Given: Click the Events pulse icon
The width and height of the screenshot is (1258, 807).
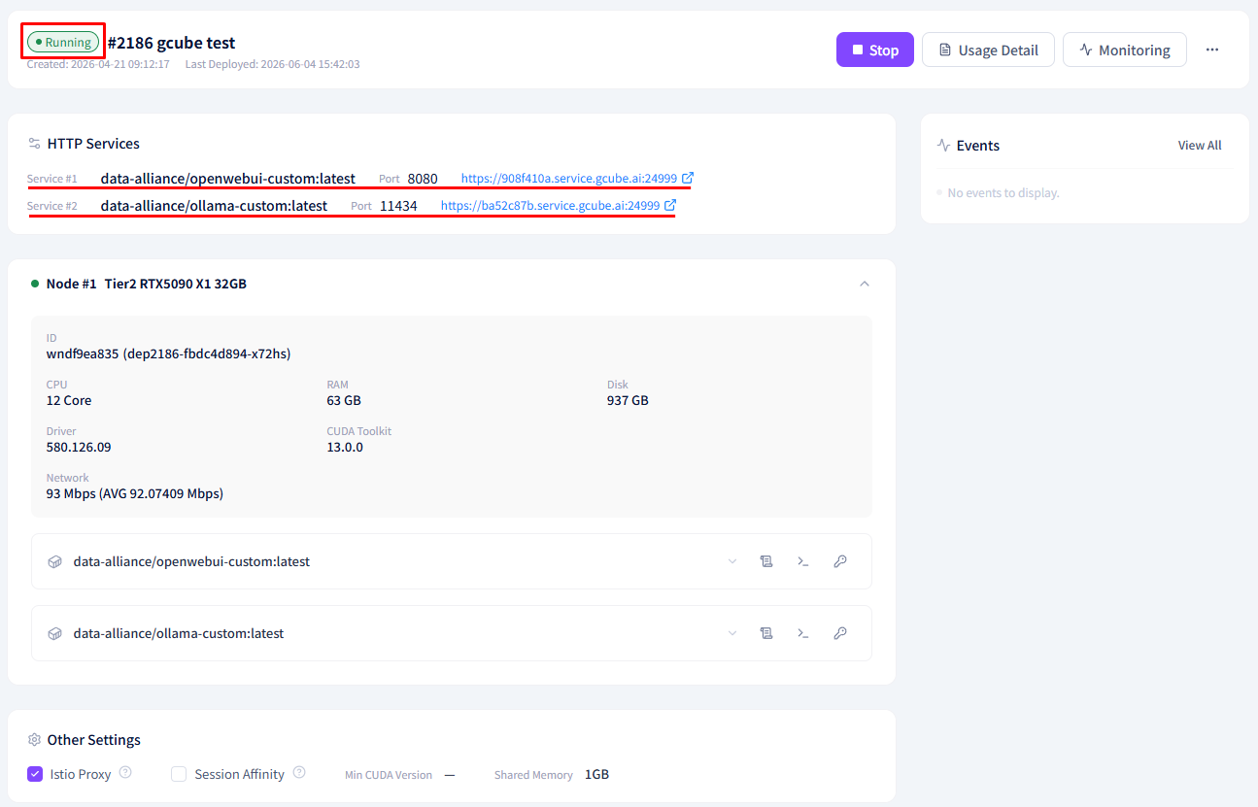Looking at the screenshot, I should (943, 146).
